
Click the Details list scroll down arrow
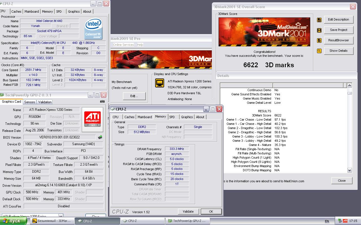click(350, 170)
